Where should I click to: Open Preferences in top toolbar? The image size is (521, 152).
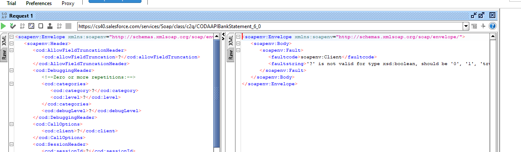click(39, 3)
